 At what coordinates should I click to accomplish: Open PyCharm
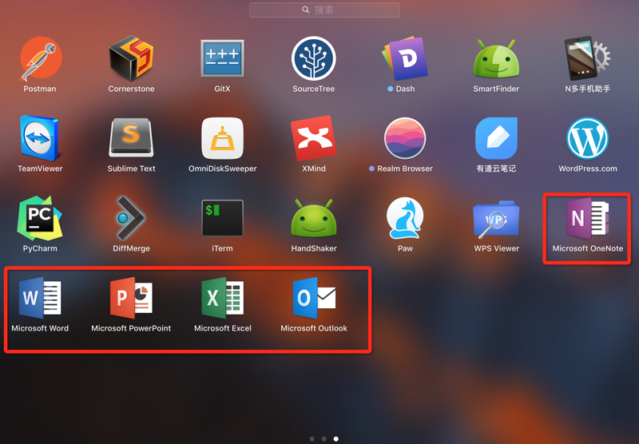(40, 218)
